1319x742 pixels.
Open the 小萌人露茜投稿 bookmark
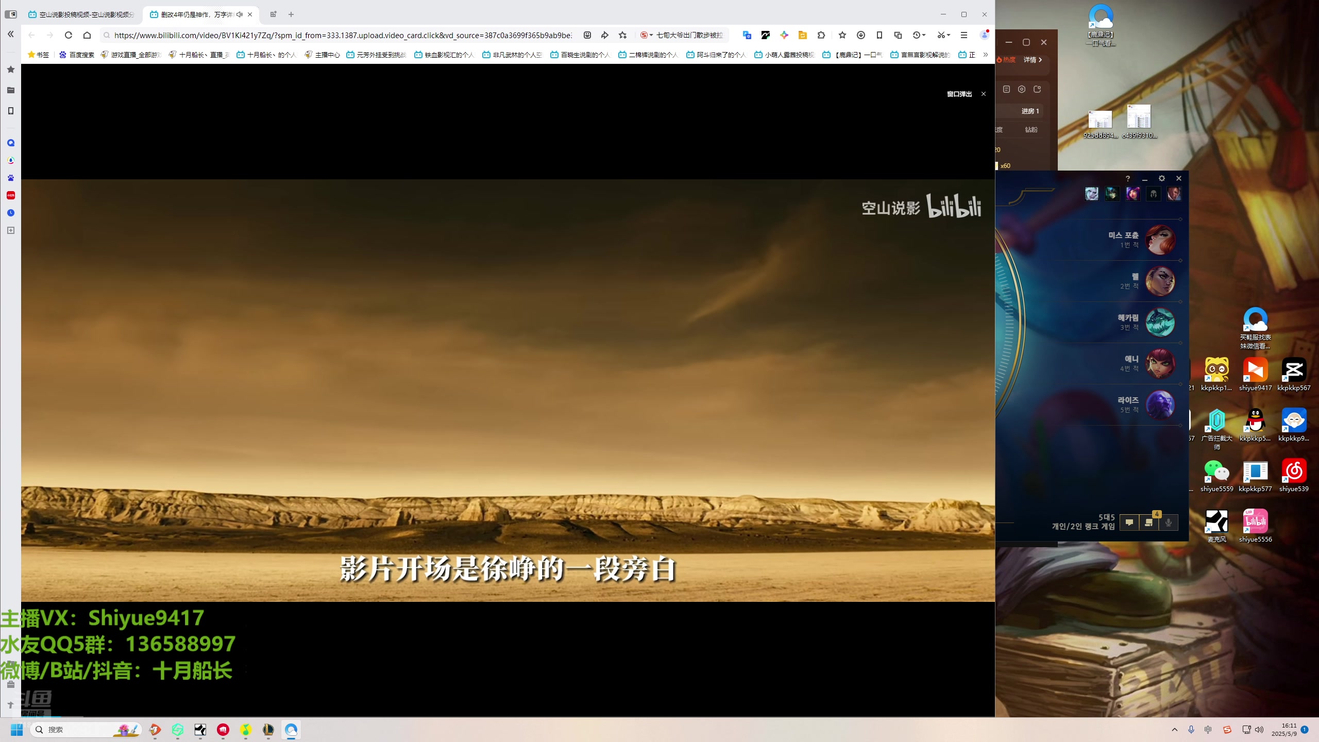[784, 55]
